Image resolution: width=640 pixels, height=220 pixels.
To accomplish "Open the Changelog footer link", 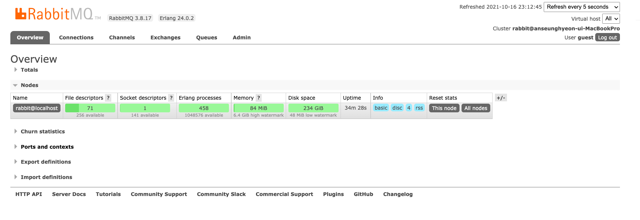I will point(398,194).
